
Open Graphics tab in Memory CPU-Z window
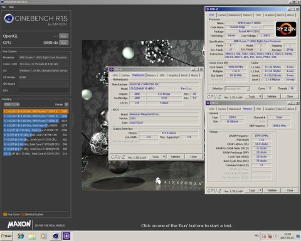(x=270, y=109)
